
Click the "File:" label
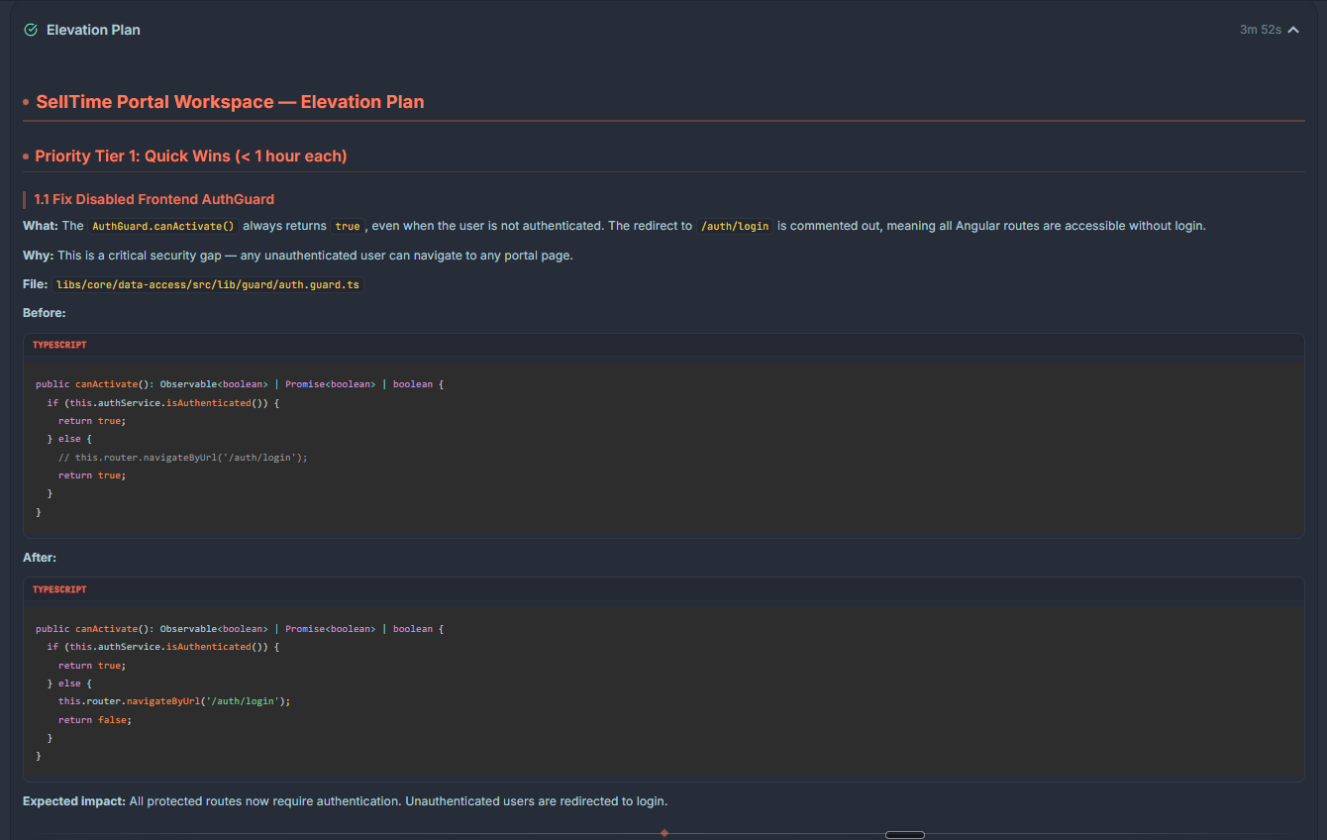click(36, 284)
